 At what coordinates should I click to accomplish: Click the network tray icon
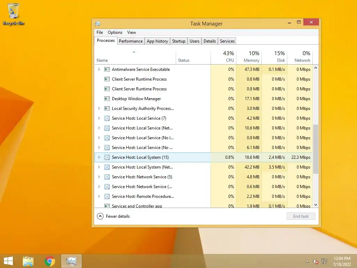(324, 261)
